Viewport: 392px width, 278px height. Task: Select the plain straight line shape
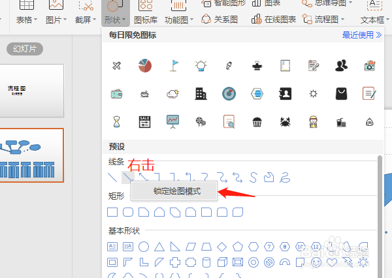point(112,178)
